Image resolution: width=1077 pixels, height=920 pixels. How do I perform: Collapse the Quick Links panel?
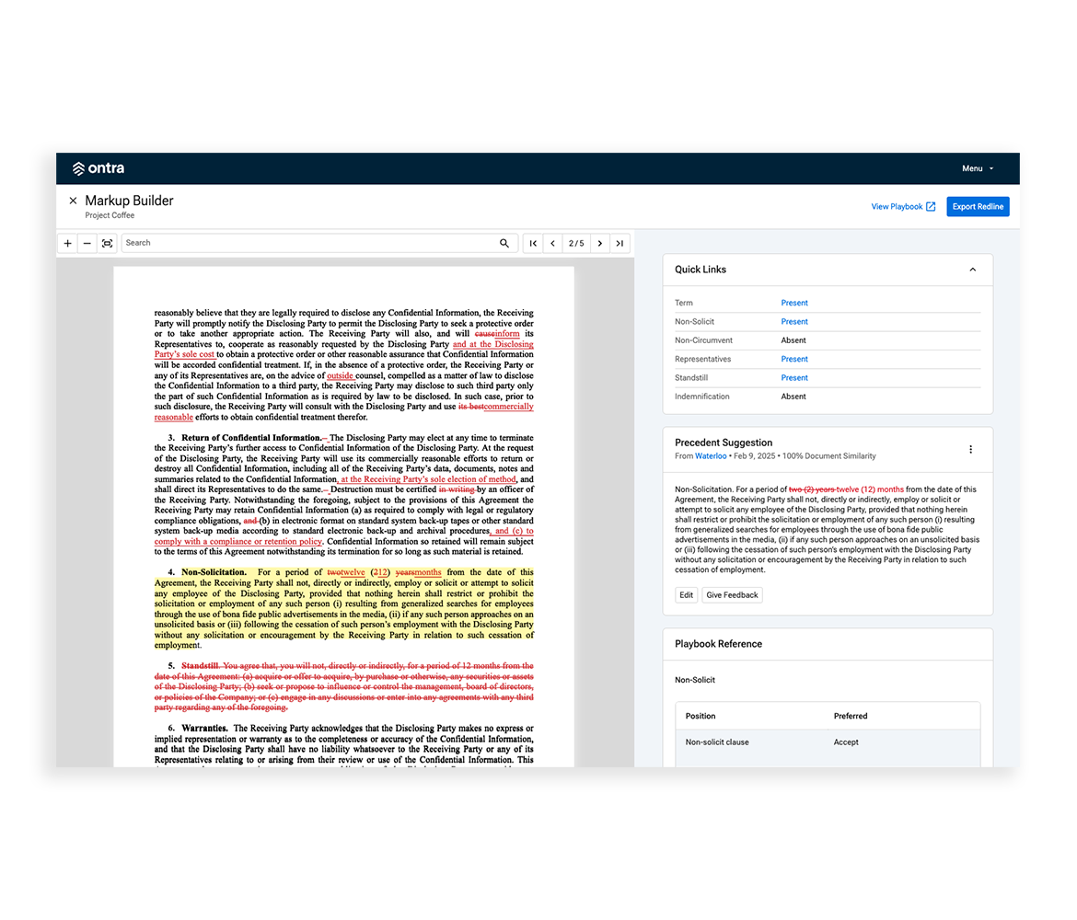(973, 269)
